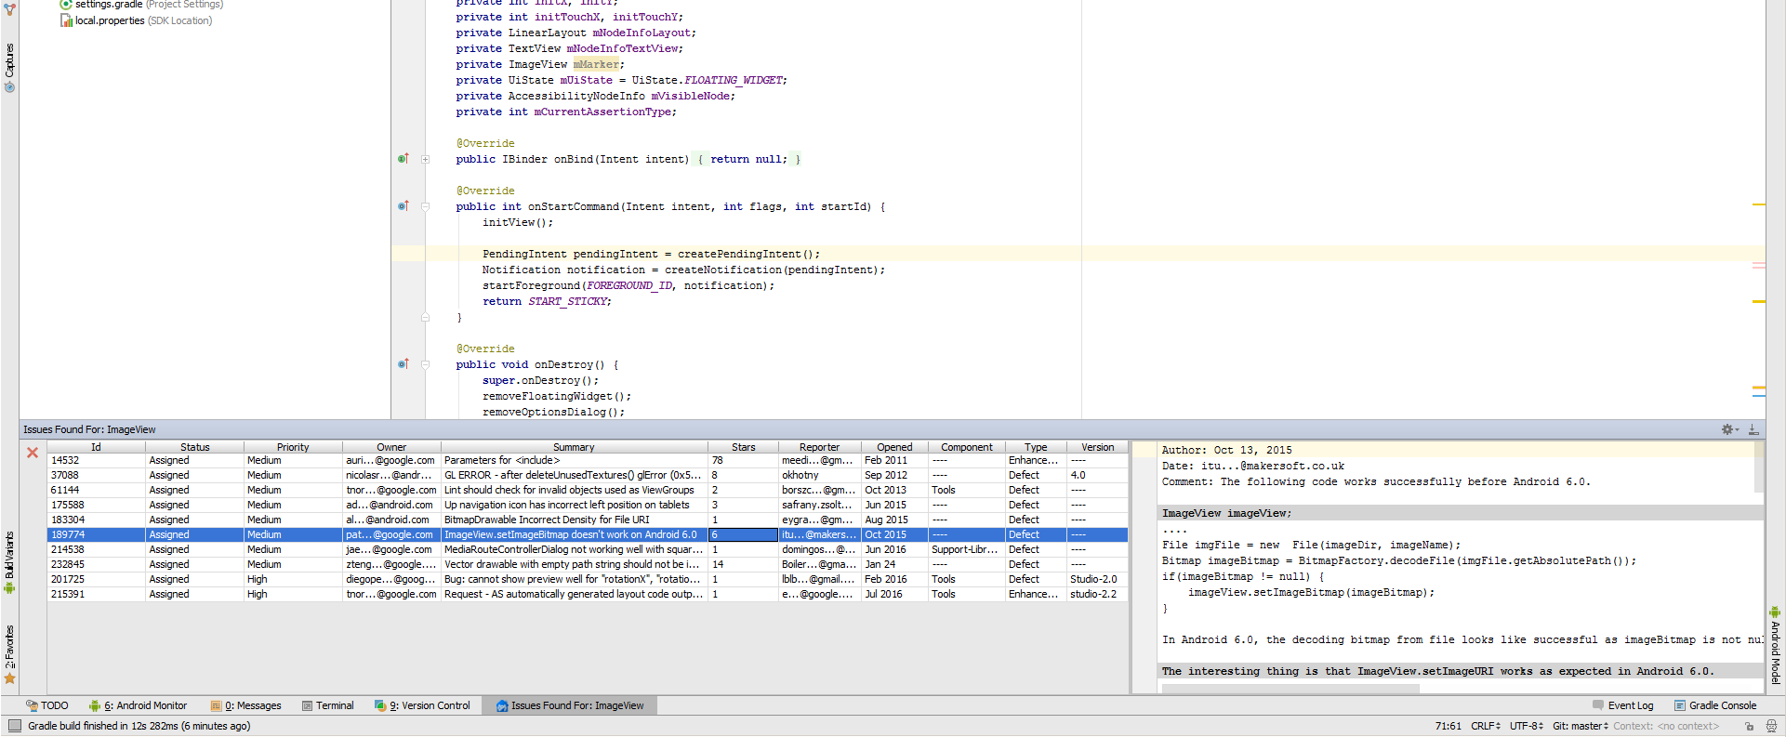Select issue 37088 about GL ERROR
1786x737 pixels.
(x=588, y=475)
